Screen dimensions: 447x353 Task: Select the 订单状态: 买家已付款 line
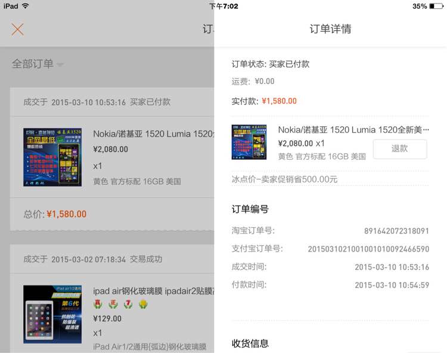coord(271,64)
